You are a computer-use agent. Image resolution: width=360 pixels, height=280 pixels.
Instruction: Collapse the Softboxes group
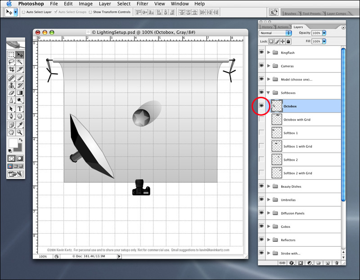point(268,93)
